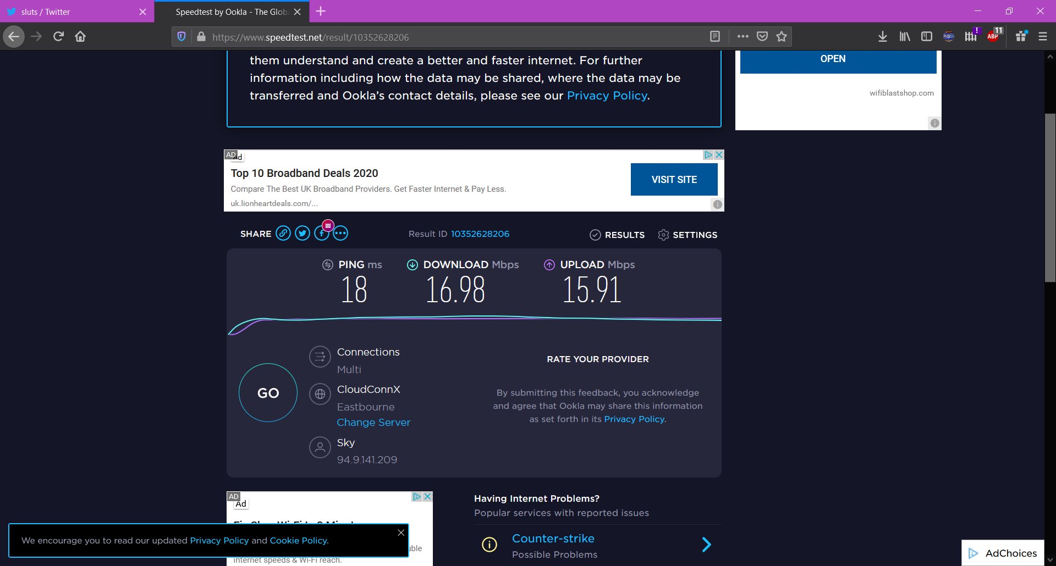Open the RESULTS menu item
Screen dimensions: 1056x566
(617, 235)
